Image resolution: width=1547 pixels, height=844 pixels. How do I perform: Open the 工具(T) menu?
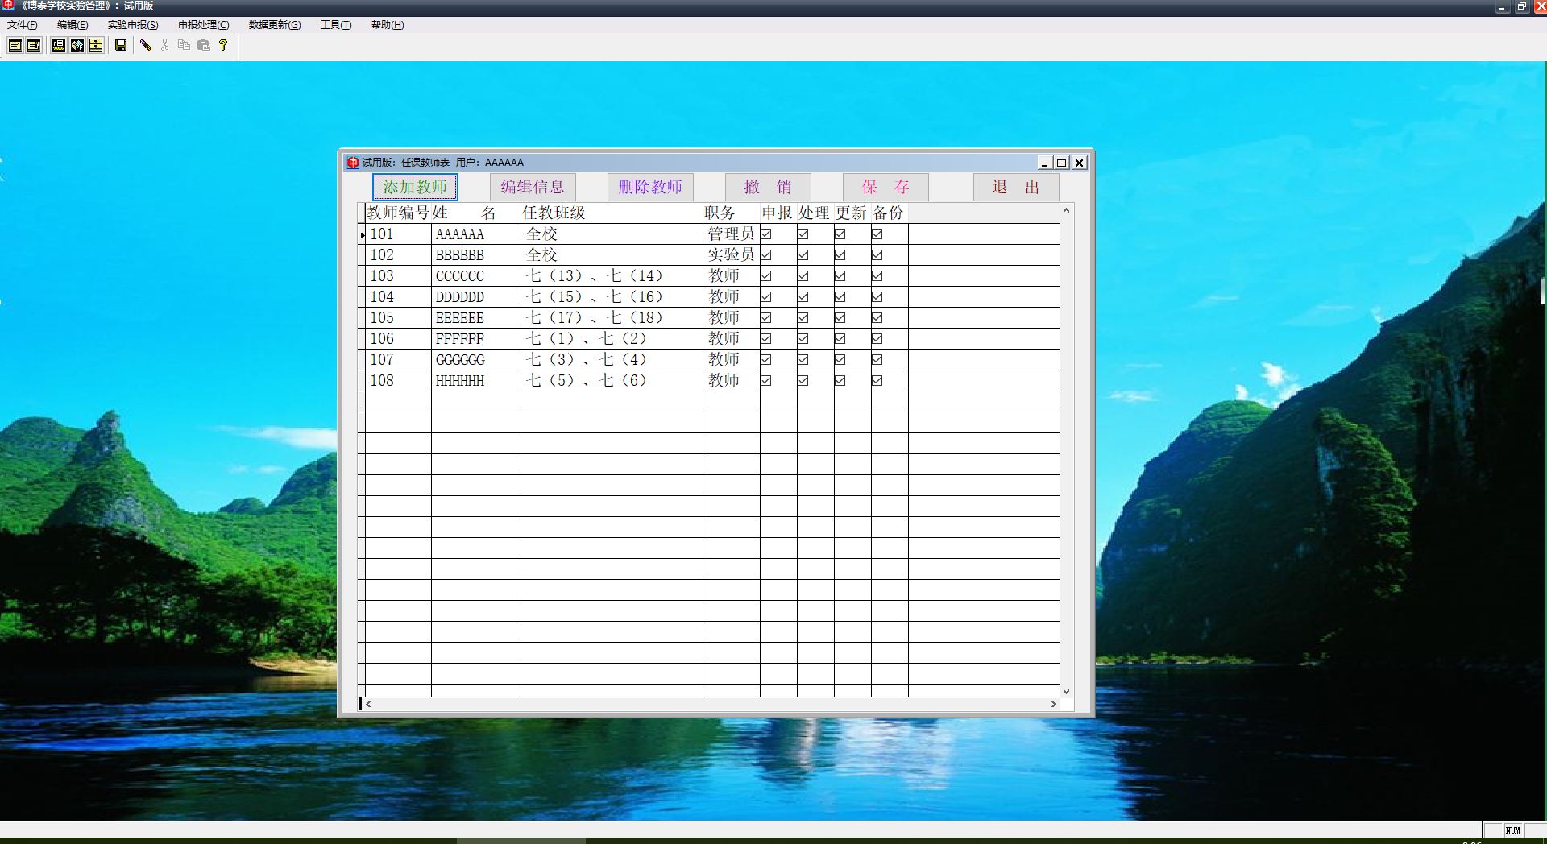[335, 25]
